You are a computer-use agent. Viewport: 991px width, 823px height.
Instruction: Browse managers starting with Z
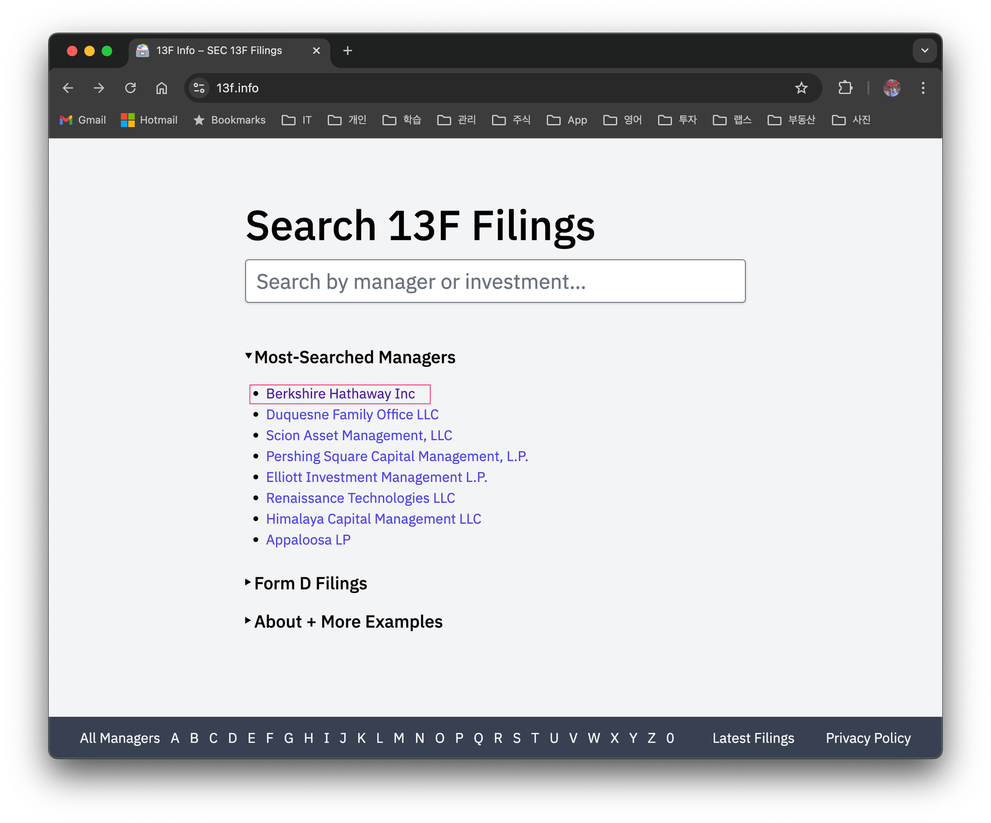tap(652, 738)
